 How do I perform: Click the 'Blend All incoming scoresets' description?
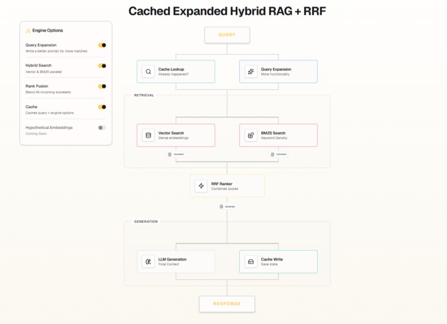[x=48, y=92]
